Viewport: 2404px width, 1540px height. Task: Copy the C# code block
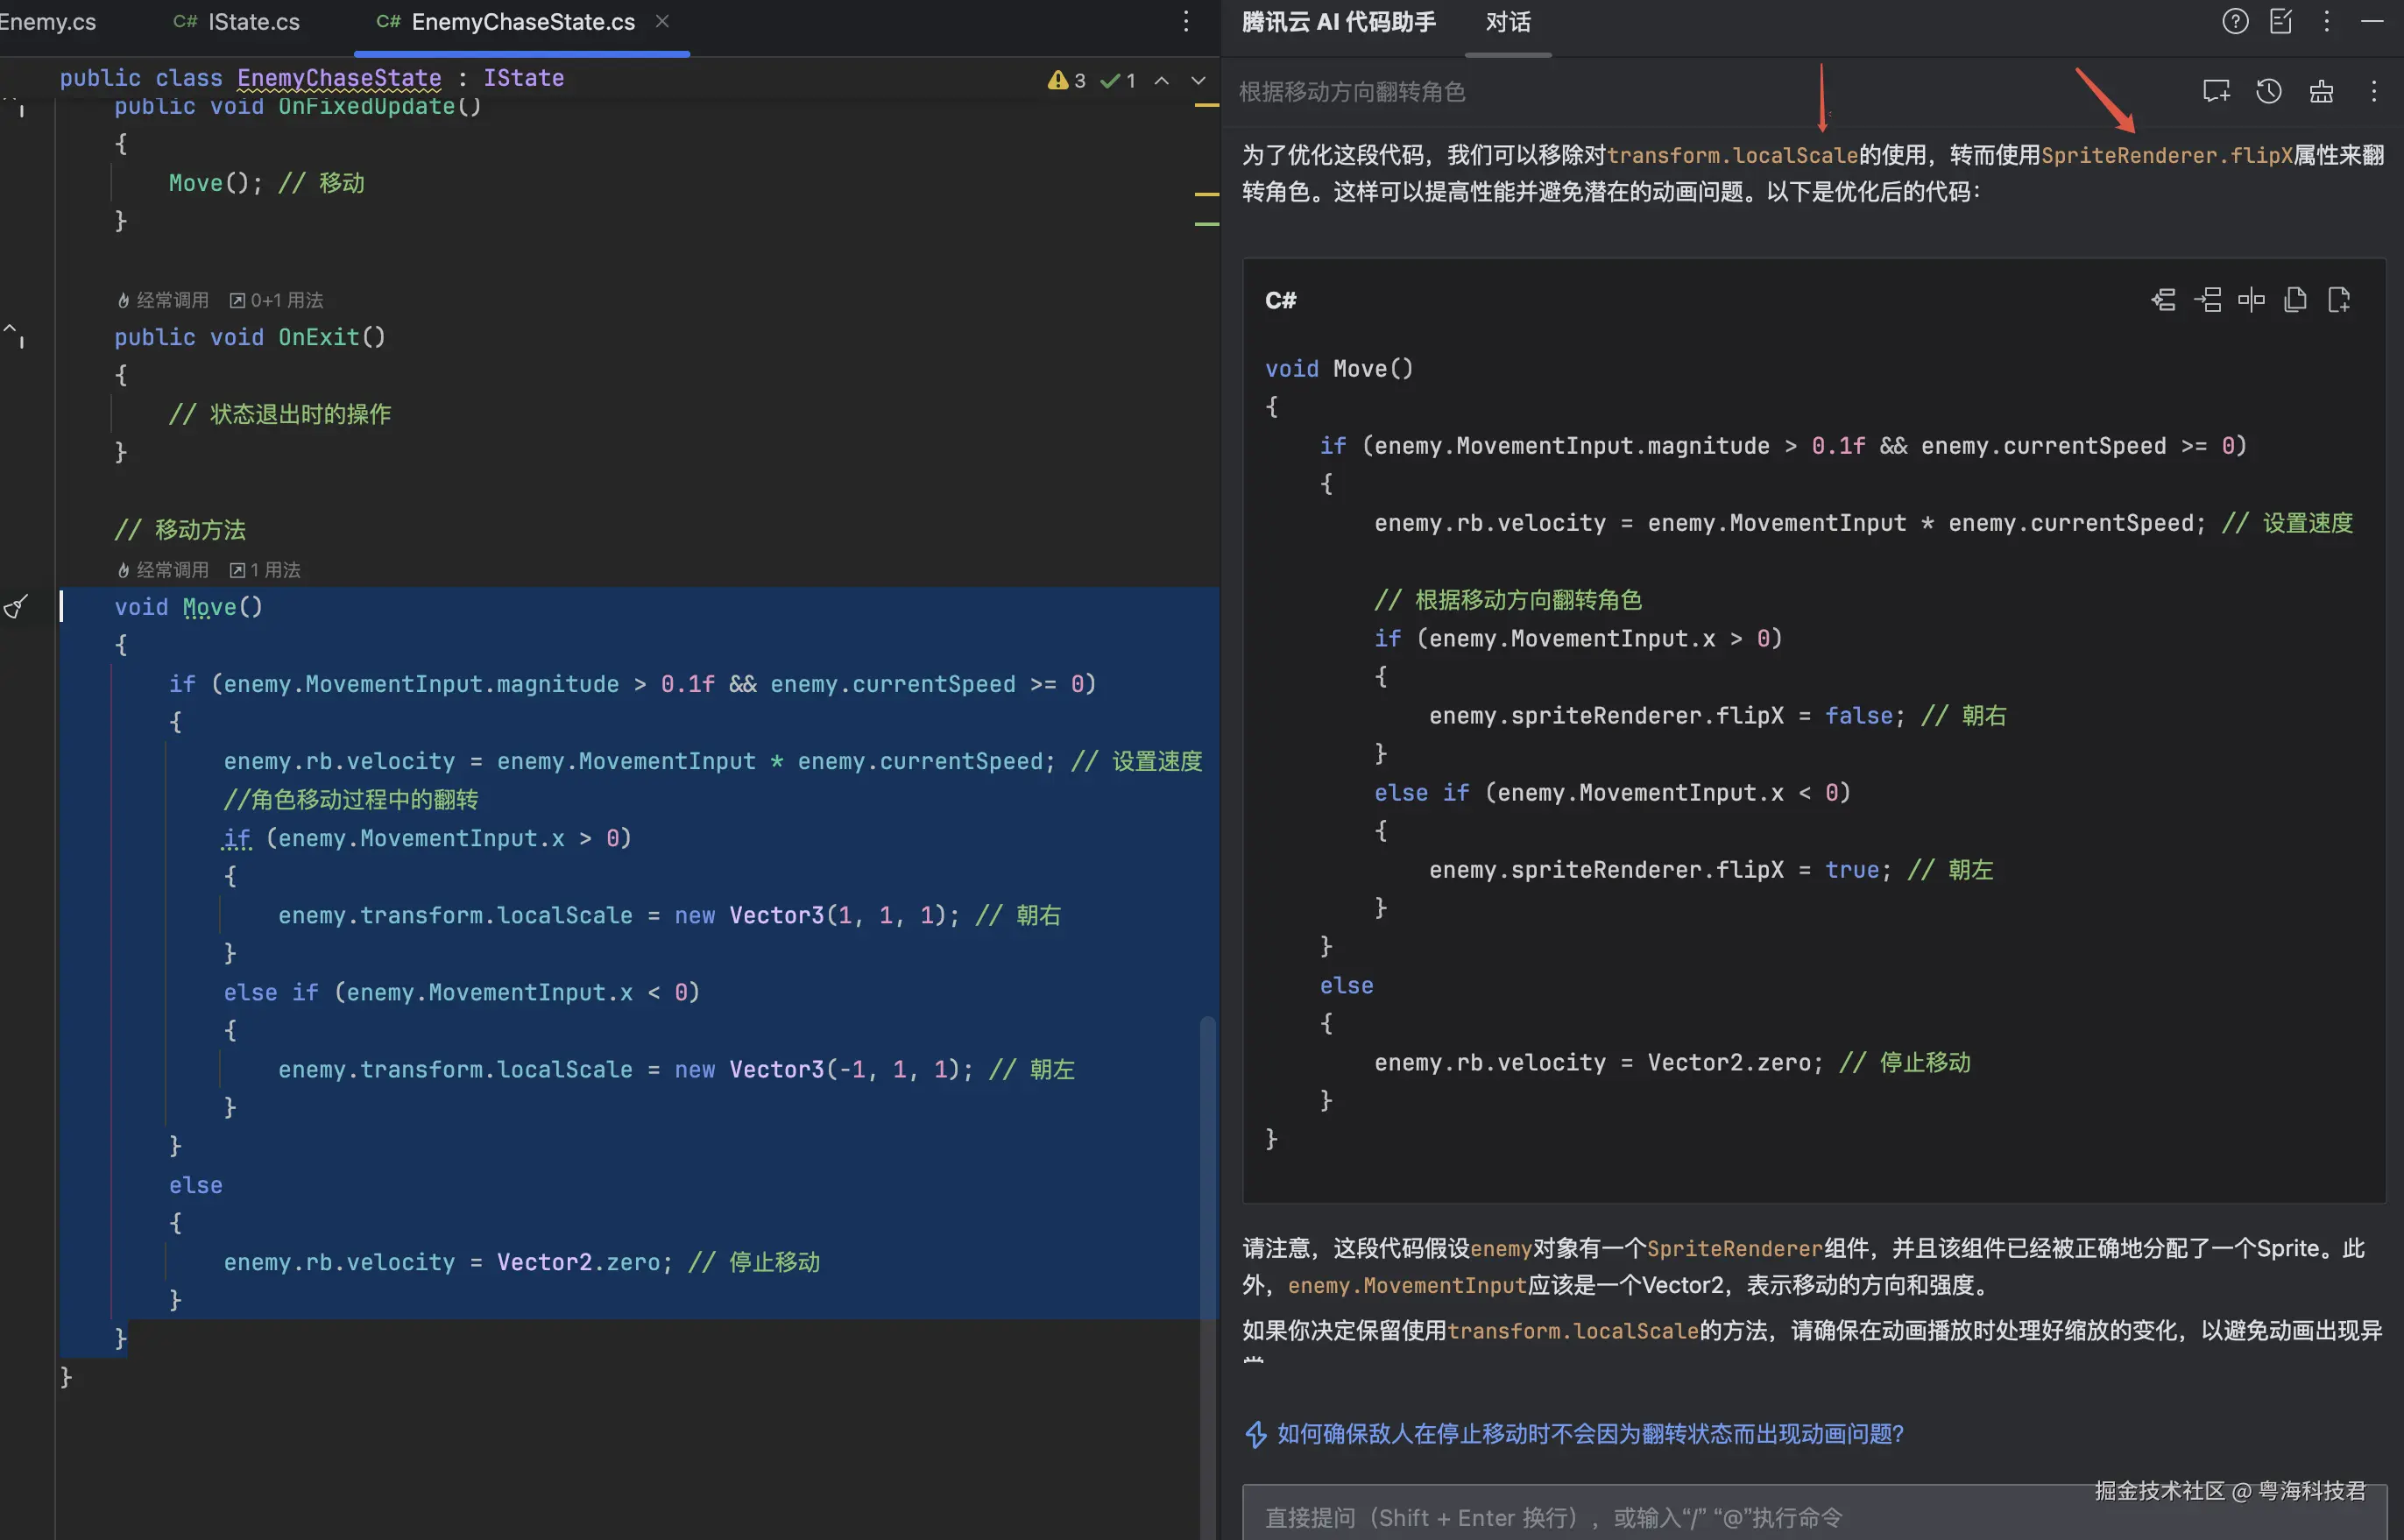tap(2295, 300)
